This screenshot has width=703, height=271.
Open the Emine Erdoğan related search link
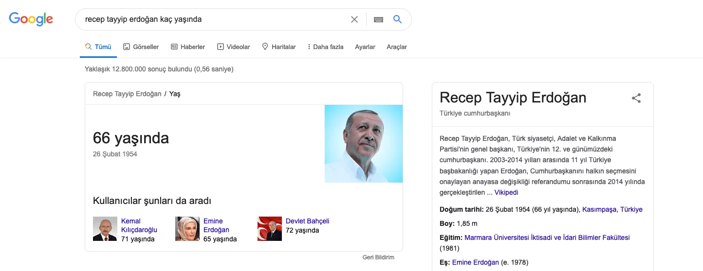(216, 225)
